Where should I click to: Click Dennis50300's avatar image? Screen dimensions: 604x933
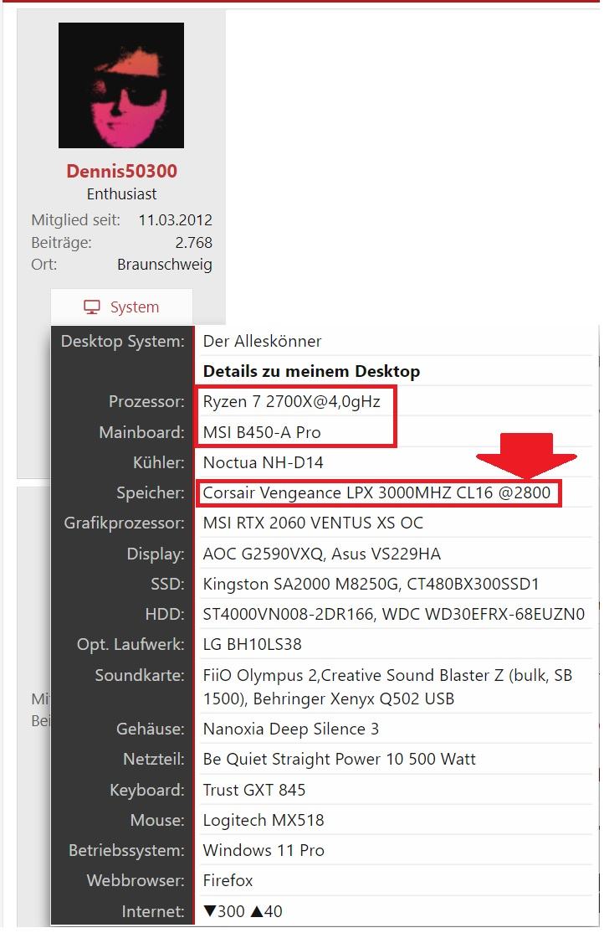point(121,85)
